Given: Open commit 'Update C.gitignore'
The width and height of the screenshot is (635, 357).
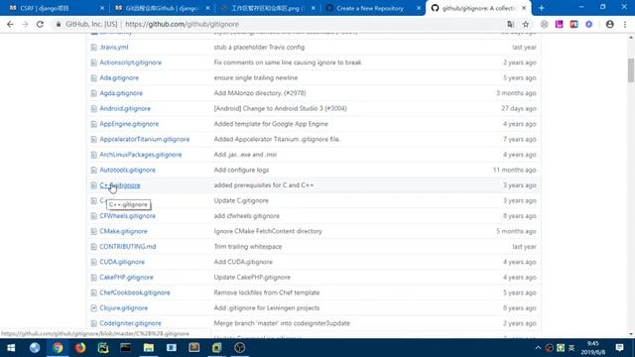Looking at the screenshot, I should coord(241,200).
